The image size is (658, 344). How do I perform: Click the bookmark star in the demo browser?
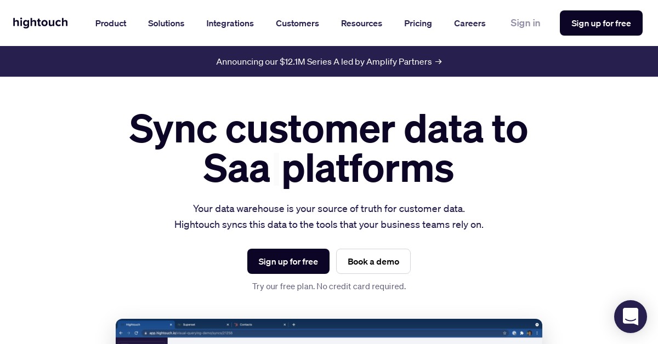pos(504,332)
